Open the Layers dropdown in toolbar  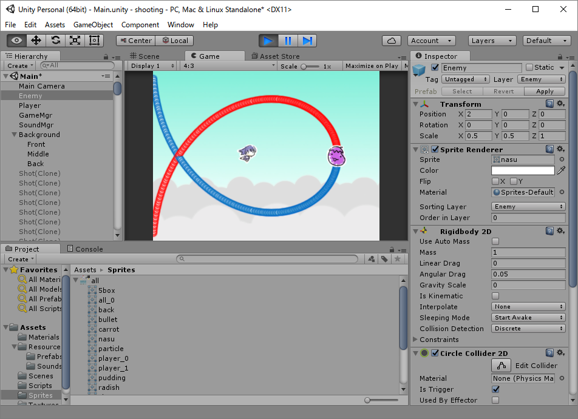pos(492,41)
